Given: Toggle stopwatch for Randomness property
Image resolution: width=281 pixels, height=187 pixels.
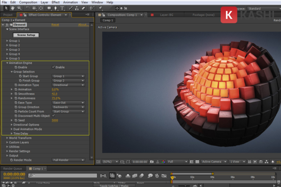Looking at the screenshot, I should click(16, 98).
